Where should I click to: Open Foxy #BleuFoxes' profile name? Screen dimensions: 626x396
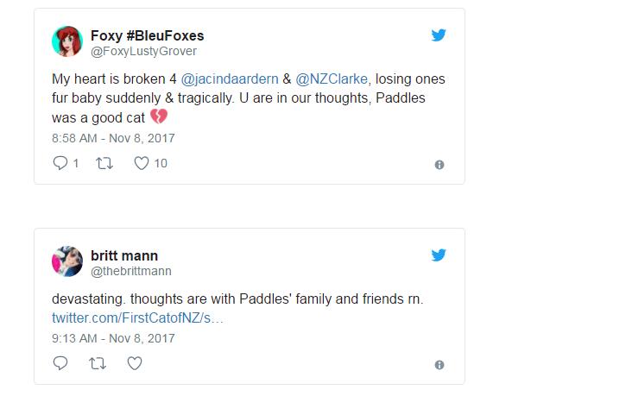(x=147, y=35)
